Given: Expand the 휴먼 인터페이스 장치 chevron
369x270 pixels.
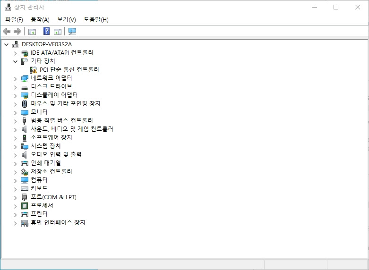Looking at the screenshot, I should (x=16, y=223).
